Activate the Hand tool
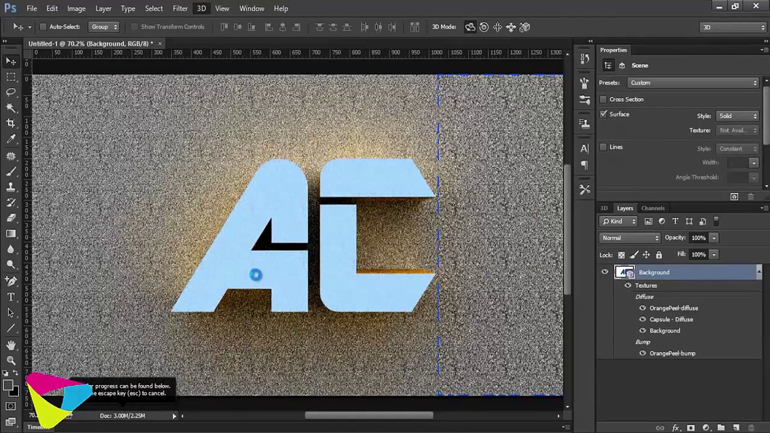Image resolution: width=770 pixels, height=433 pixels. (11, 345)
